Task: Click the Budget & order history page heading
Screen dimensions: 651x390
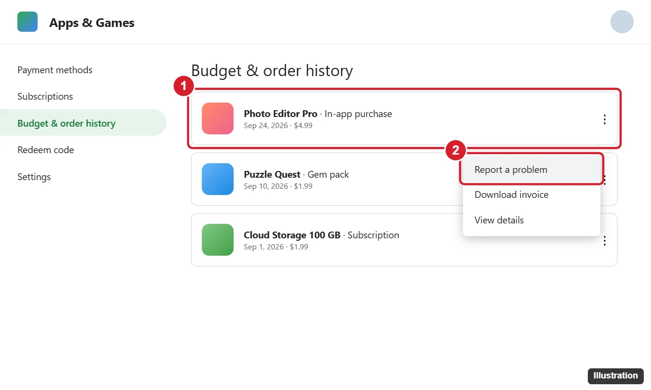Action: [272, 71]
